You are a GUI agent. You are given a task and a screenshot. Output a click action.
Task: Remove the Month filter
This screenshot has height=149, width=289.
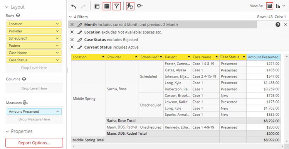[x=72, y=25]
